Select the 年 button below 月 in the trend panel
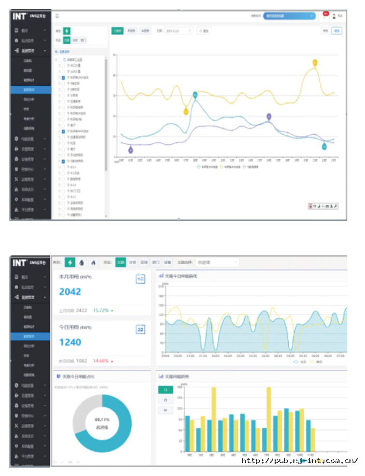The width and height of the screenshot is (365, 476). click(166, 410)
